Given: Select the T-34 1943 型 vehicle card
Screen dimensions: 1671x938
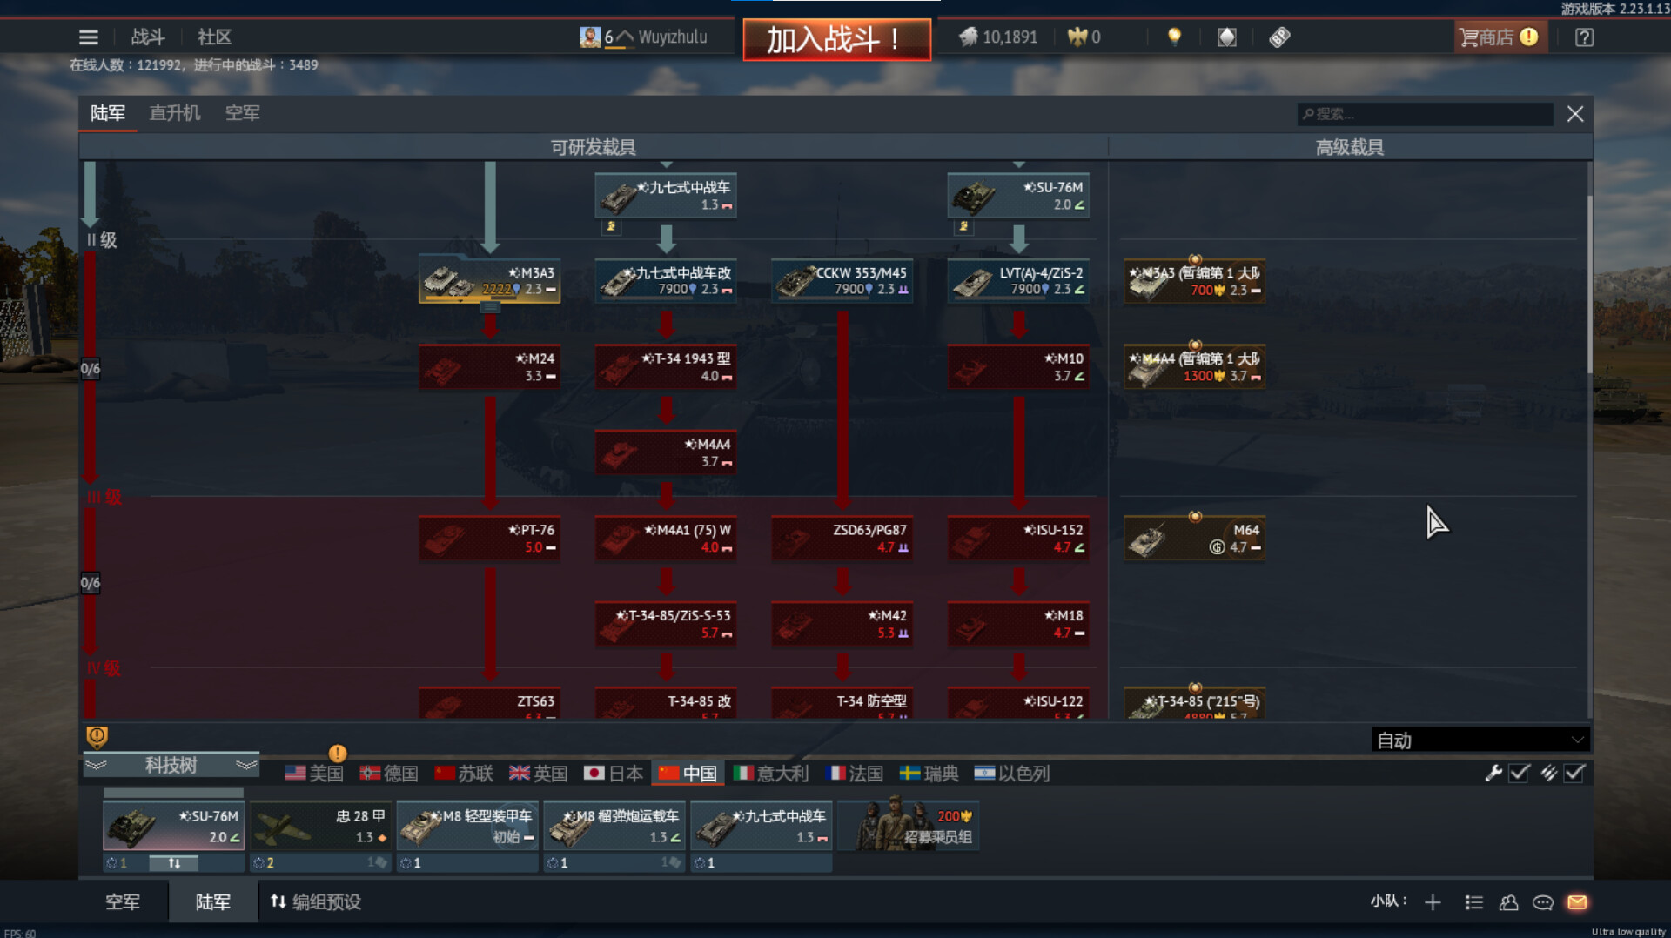Looking at the screenshot, I should [x=666, y=366].
